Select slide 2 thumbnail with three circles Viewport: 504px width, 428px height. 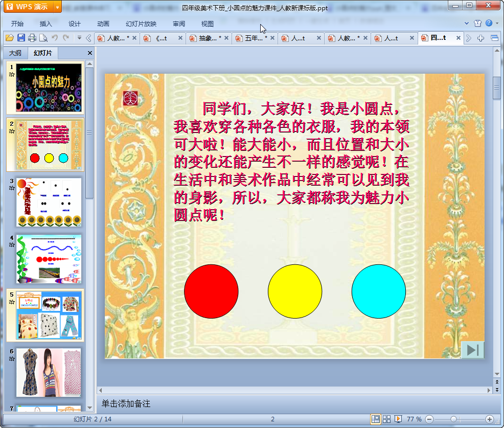point(49,145)
